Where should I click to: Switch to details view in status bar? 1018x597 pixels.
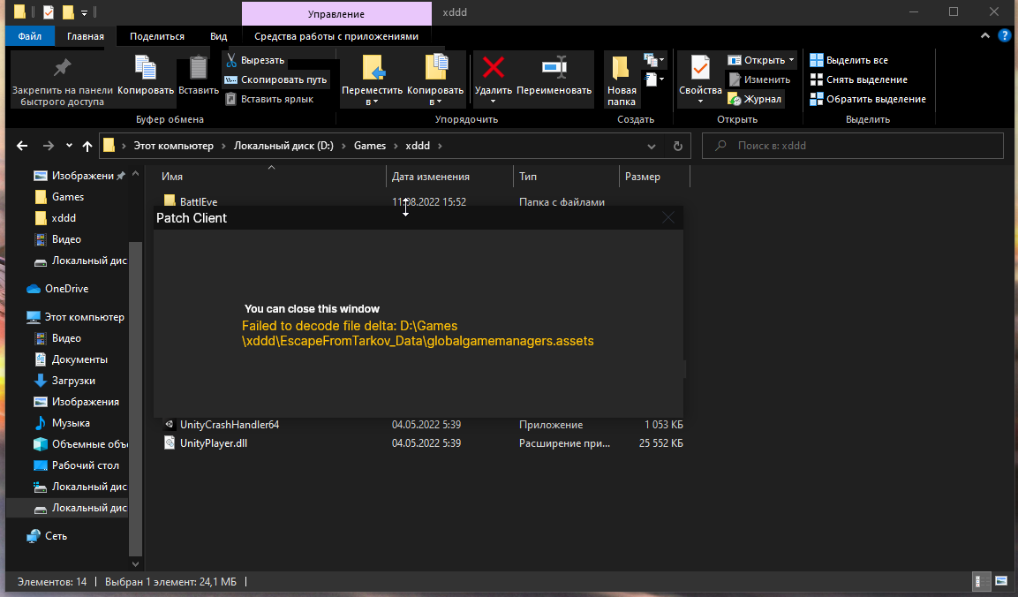pos(980,582)
